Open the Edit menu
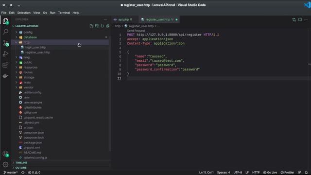Screen dimensions: 311x175 point(12,13)
